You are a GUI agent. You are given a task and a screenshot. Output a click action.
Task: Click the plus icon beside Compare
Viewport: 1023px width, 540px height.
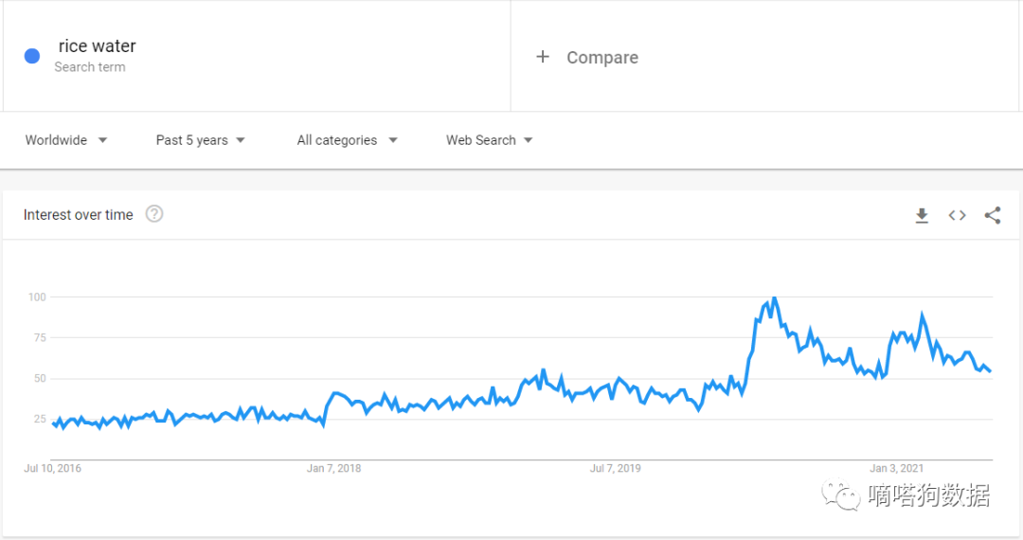pyautogui.click(x=543, y=57)
